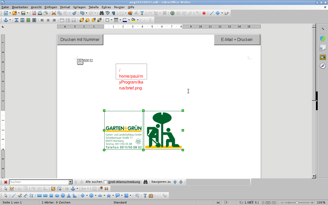Select Wrap Off in the frame toolbar
Screen dimensions: 328x205
pos(16,20)
